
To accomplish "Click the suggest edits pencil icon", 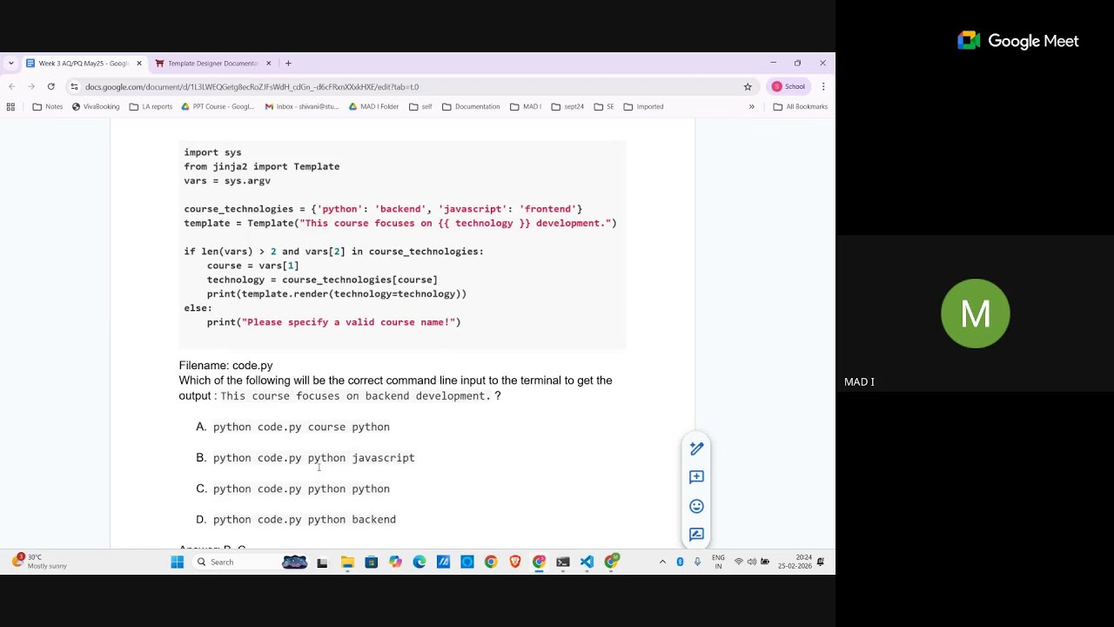I will pos(696,448).
